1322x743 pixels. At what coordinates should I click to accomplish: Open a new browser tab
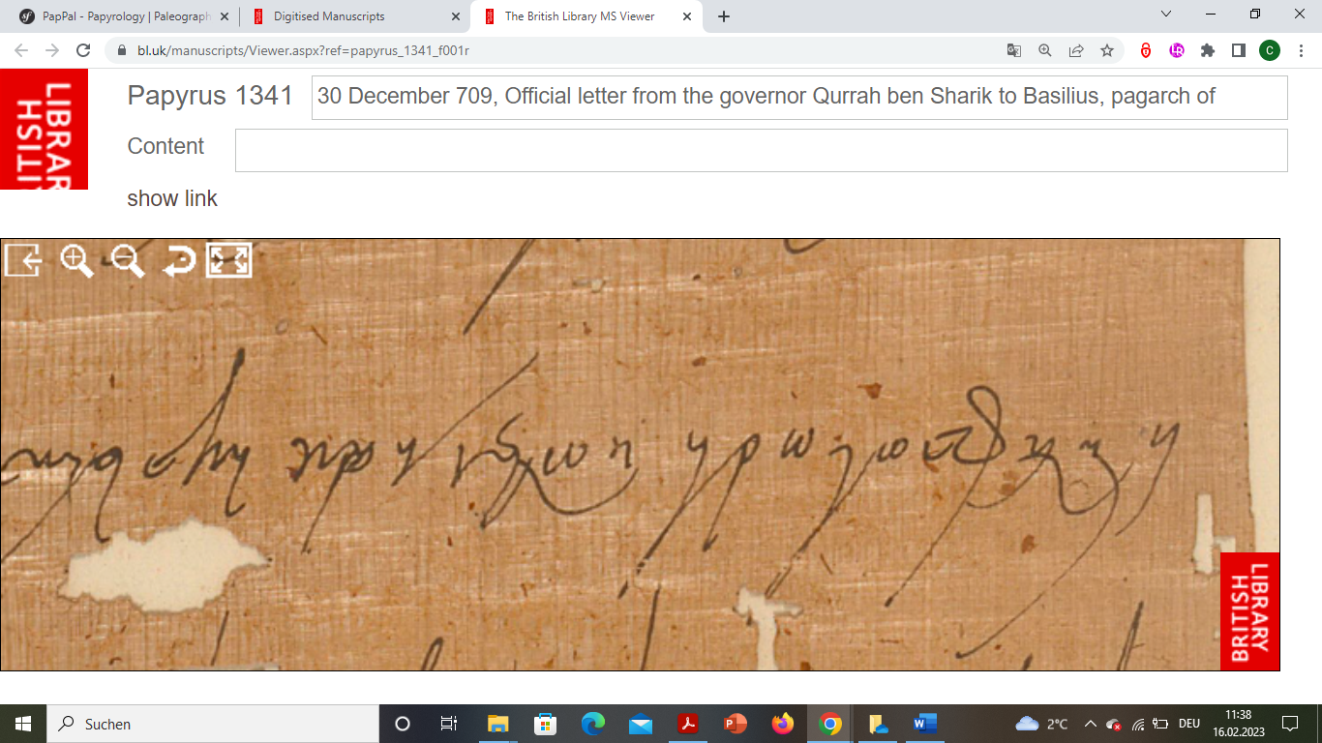pyautogui.click(x=724, y=16)
